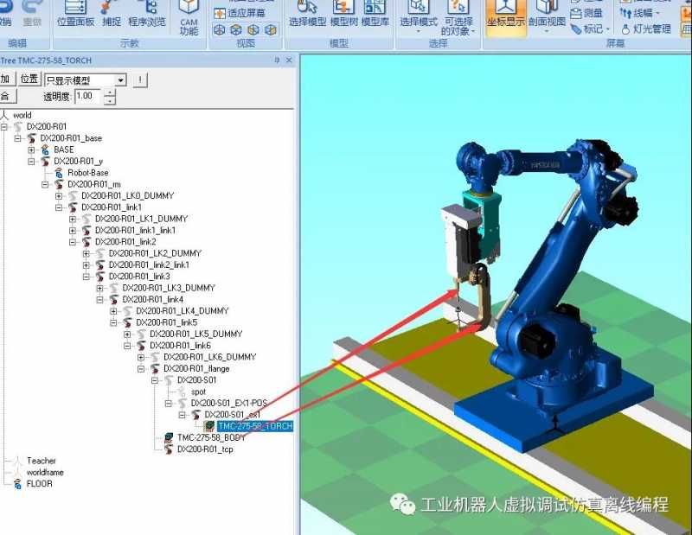Select the TMC-275-58_BODY tree row
The height and width of the screenshot is (535, 692).
(211, 437)
